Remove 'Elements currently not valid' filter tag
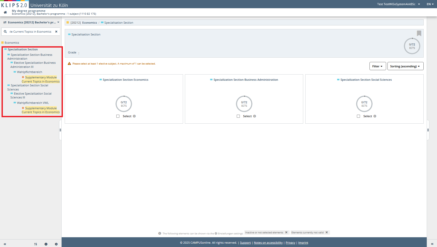This screenshot has width=437, height=247. (x=327, y=232)
